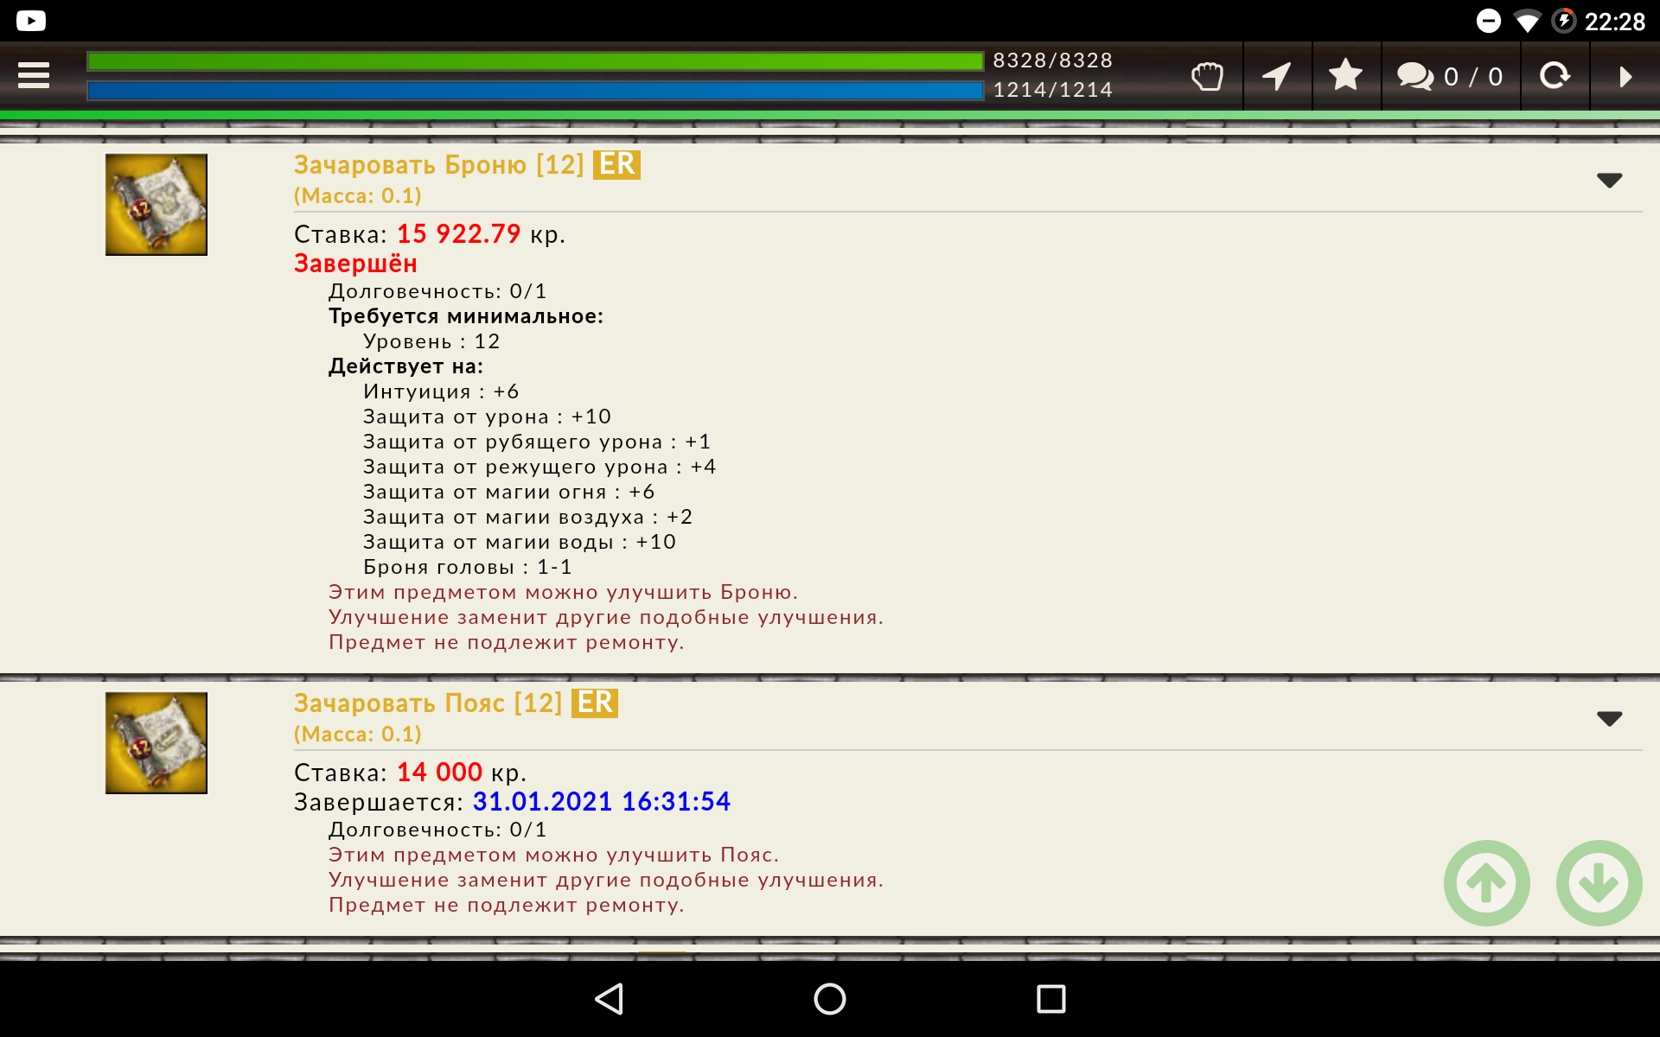Screen dimensions: 1660x1037
Task: Tap Android back navigation button
Action: 610,999
